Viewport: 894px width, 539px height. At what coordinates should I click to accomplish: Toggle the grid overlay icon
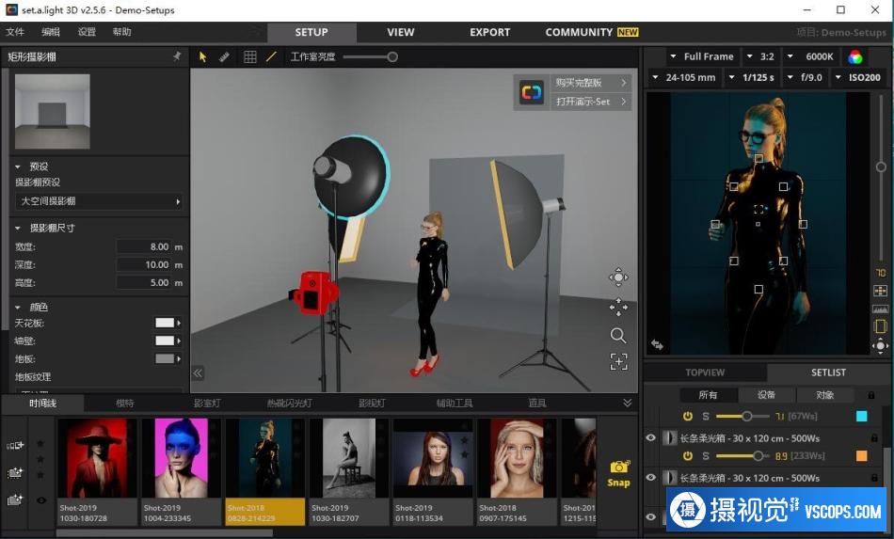pyautogui.click(x=249, y=56)
